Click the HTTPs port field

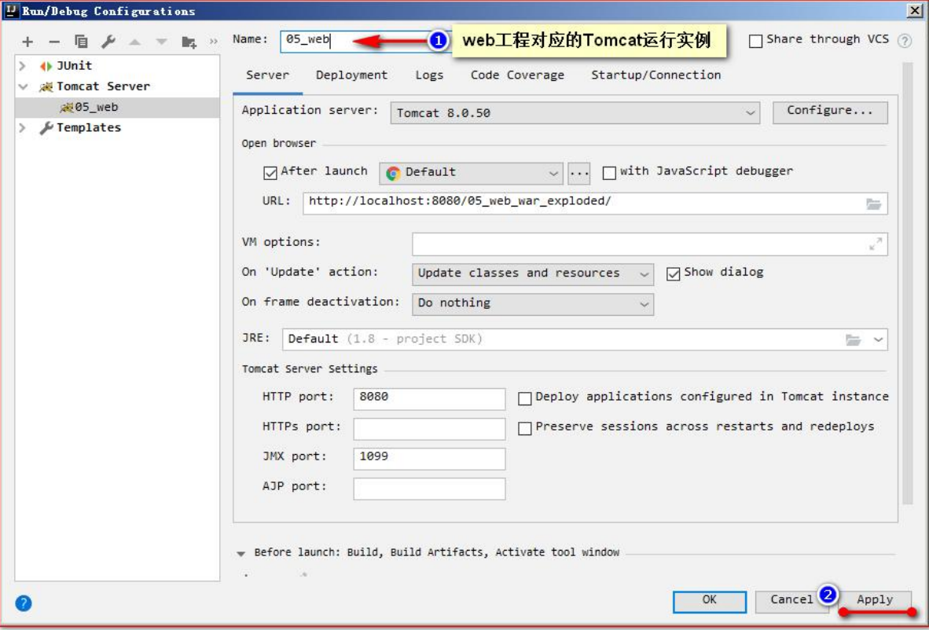pos(429,429)
